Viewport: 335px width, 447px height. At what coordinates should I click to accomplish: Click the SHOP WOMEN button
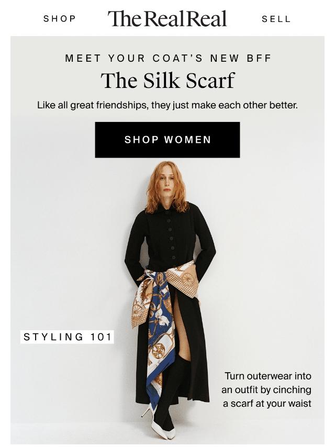pos(167,140)
